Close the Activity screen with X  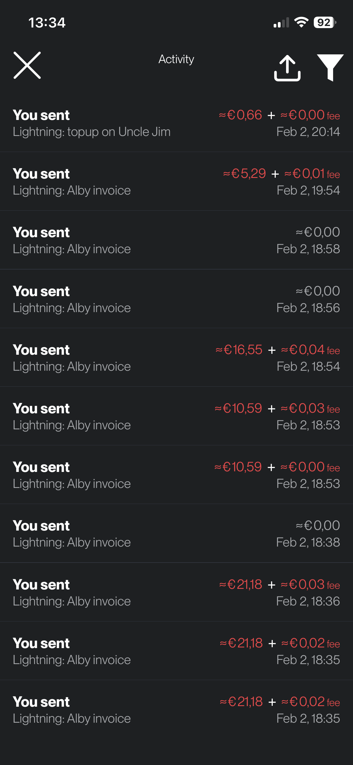point(27,65)
